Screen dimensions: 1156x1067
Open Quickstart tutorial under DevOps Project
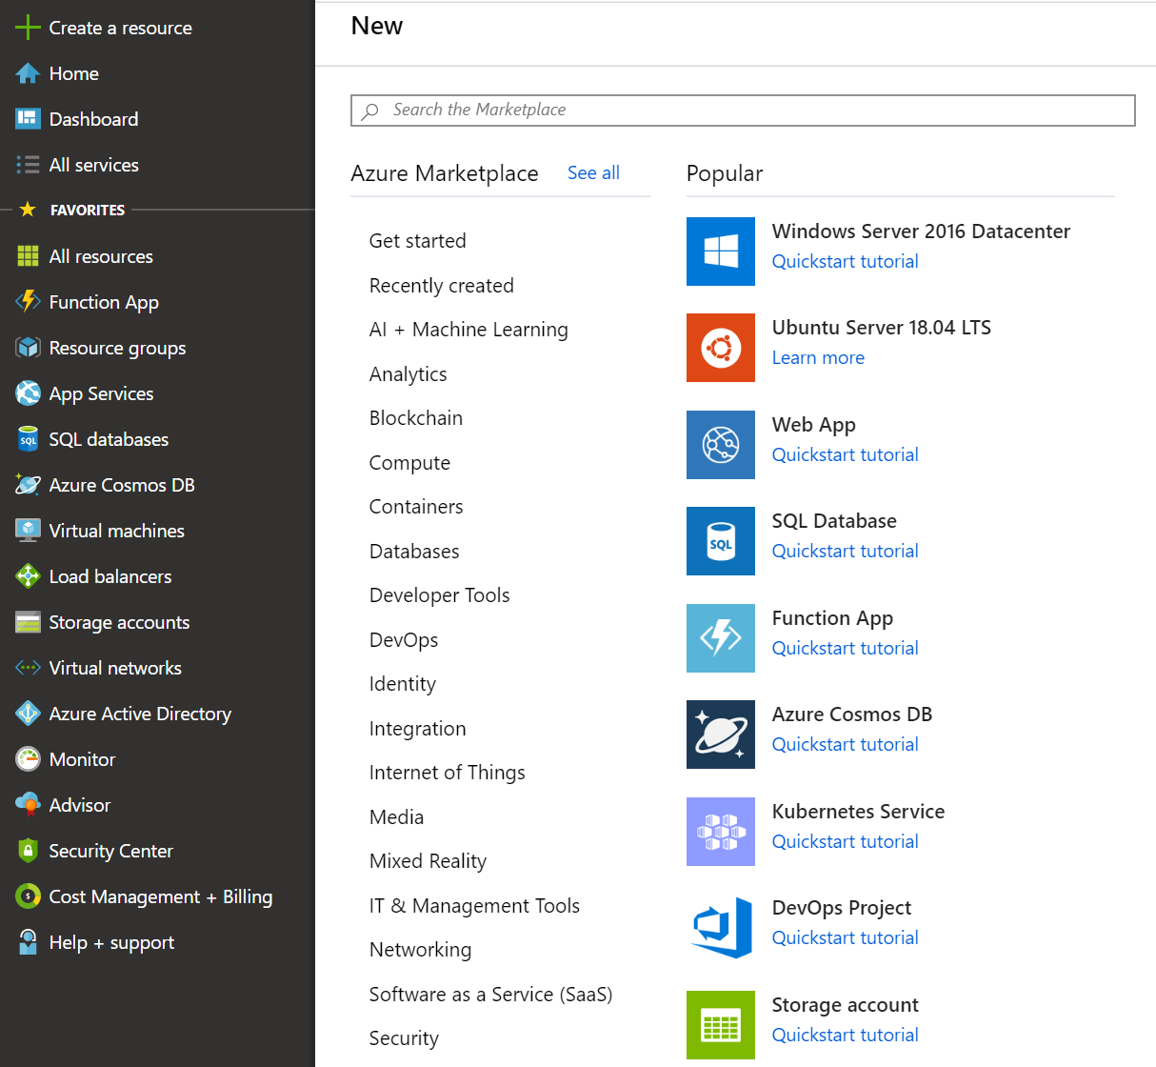pos(845,937)
